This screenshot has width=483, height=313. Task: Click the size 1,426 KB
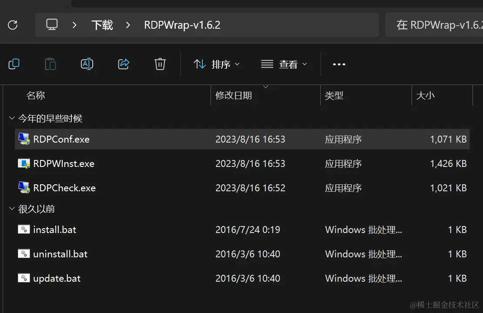(449, 164)
